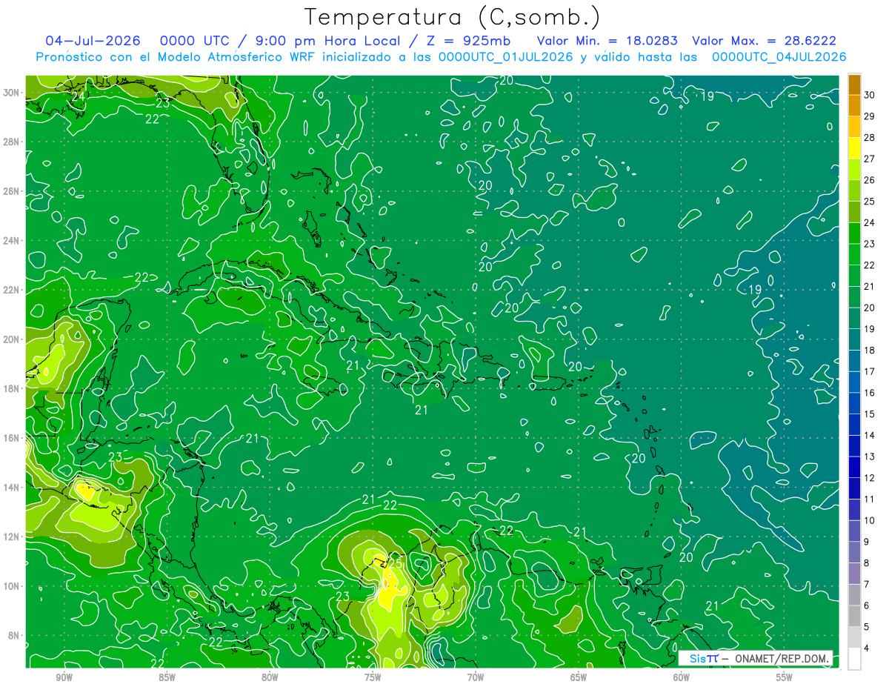This screenshot has height=687, width=889.
Task: Click the "75W" longitude axis label
Action: (x=373, y=677)
